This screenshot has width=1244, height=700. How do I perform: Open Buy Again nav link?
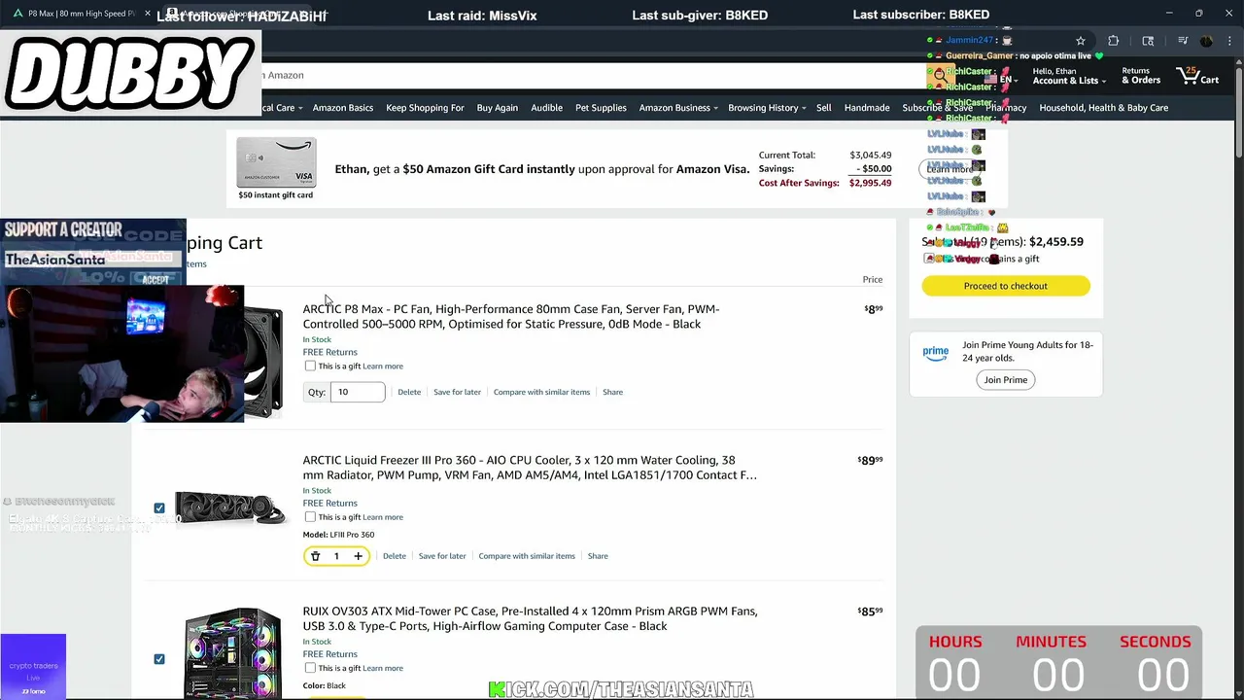point(498,108)
